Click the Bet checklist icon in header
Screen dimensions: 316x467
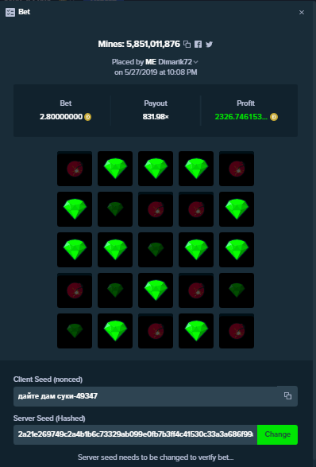(x=10, y=12)
